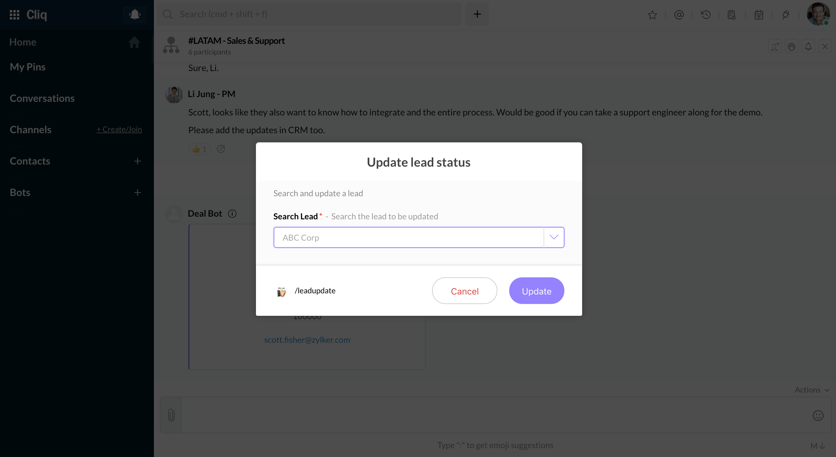This screenshot has width=836, height=457.
Task: Toggle channel notification bell in header
Action: 808,47
